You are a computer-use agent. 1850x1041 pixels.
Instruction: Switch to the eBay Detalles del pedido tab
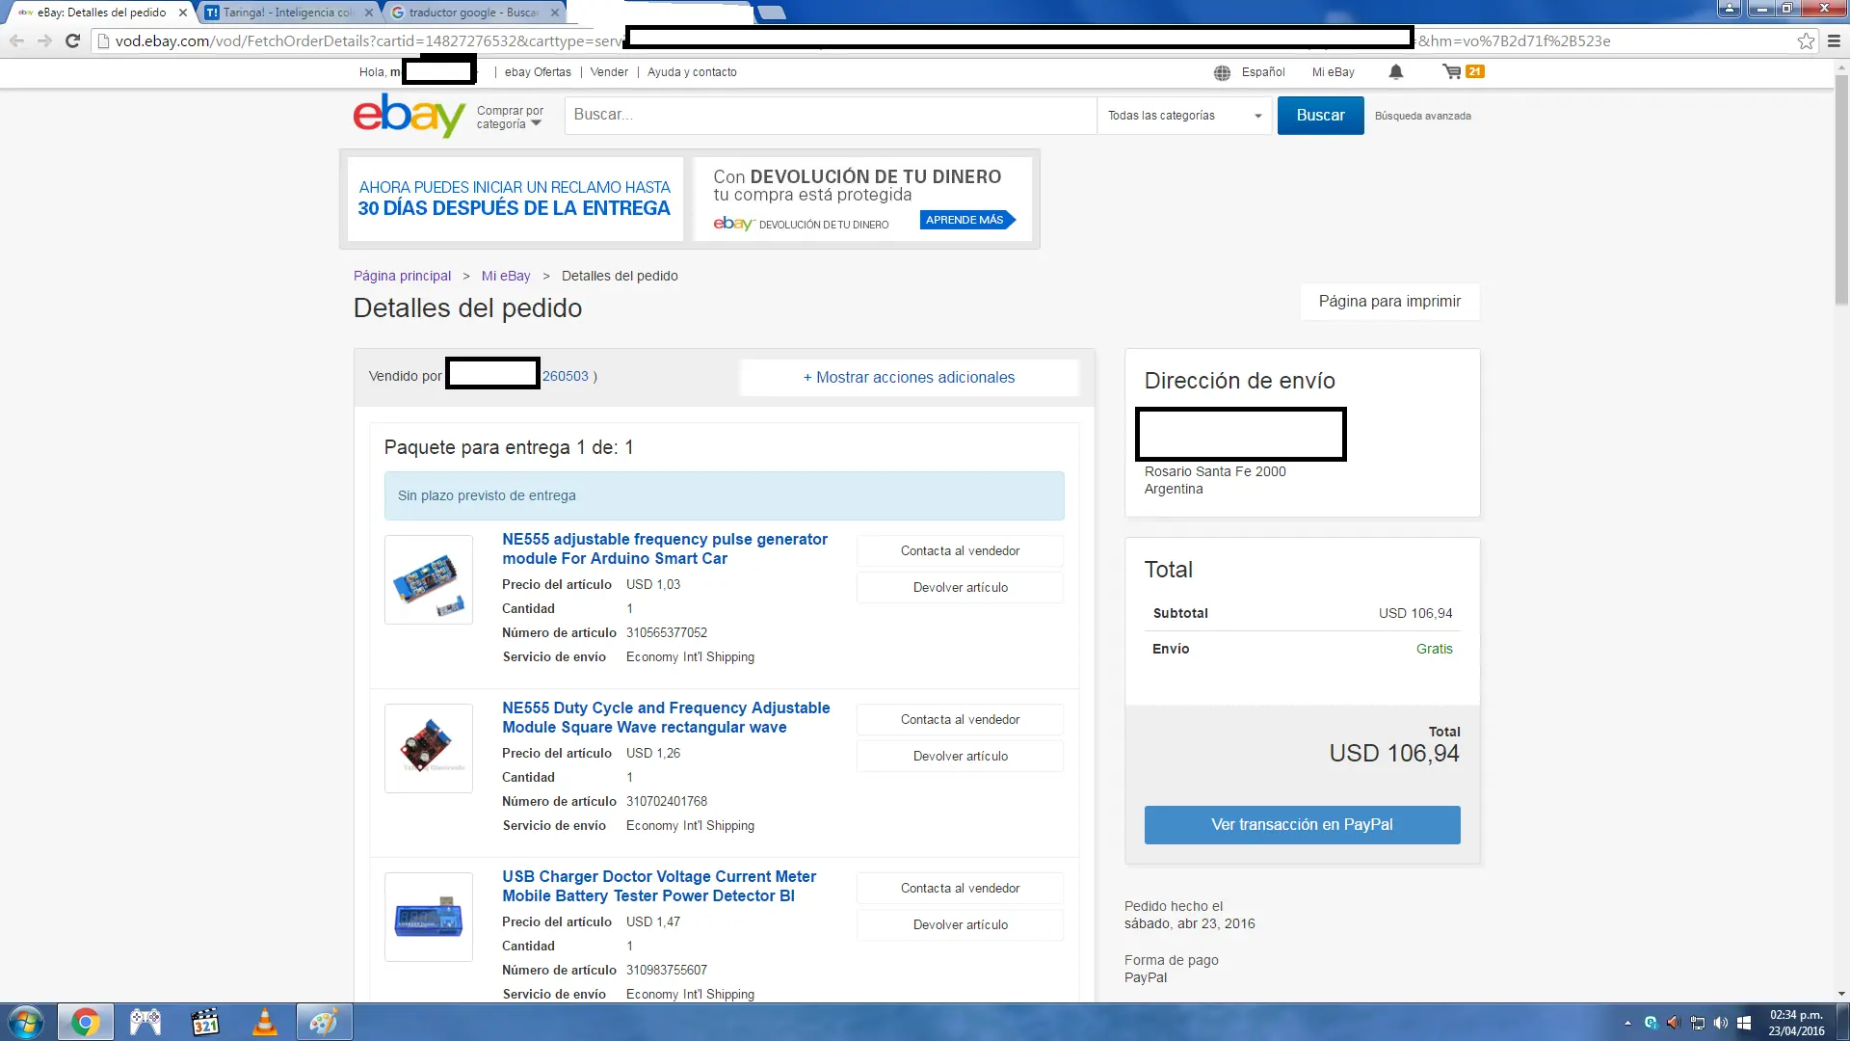tap(101, 13)
